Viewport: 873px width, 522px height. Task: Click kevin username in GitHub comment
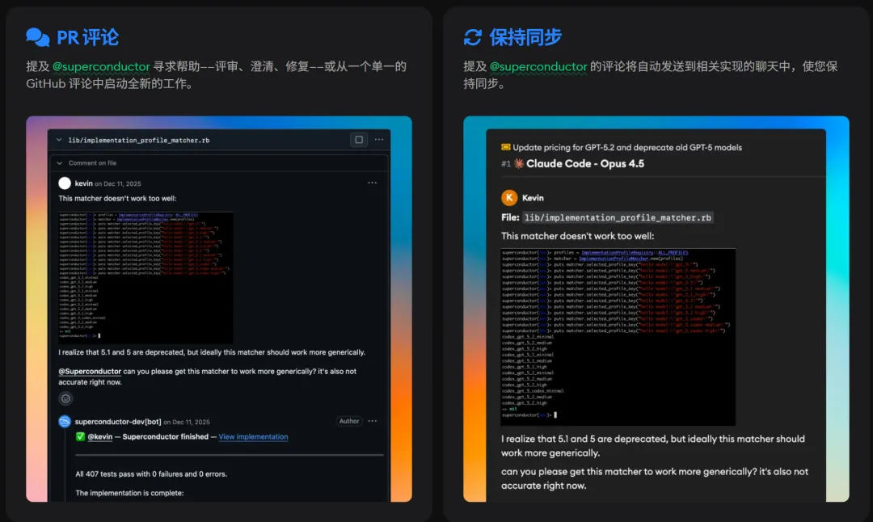[83, 183]
